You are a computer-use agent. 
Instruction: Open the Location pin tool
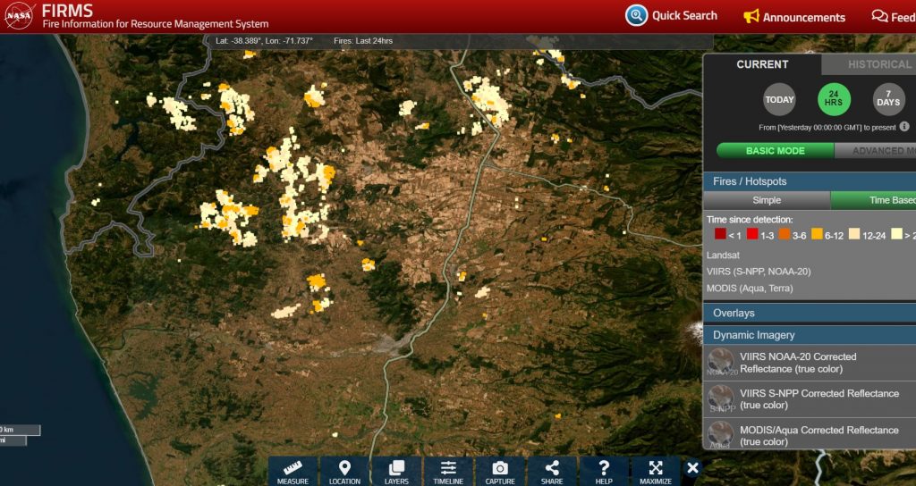coord(344,471)
